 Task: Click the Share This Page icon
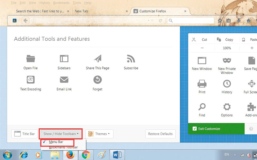tap(97, 59)
